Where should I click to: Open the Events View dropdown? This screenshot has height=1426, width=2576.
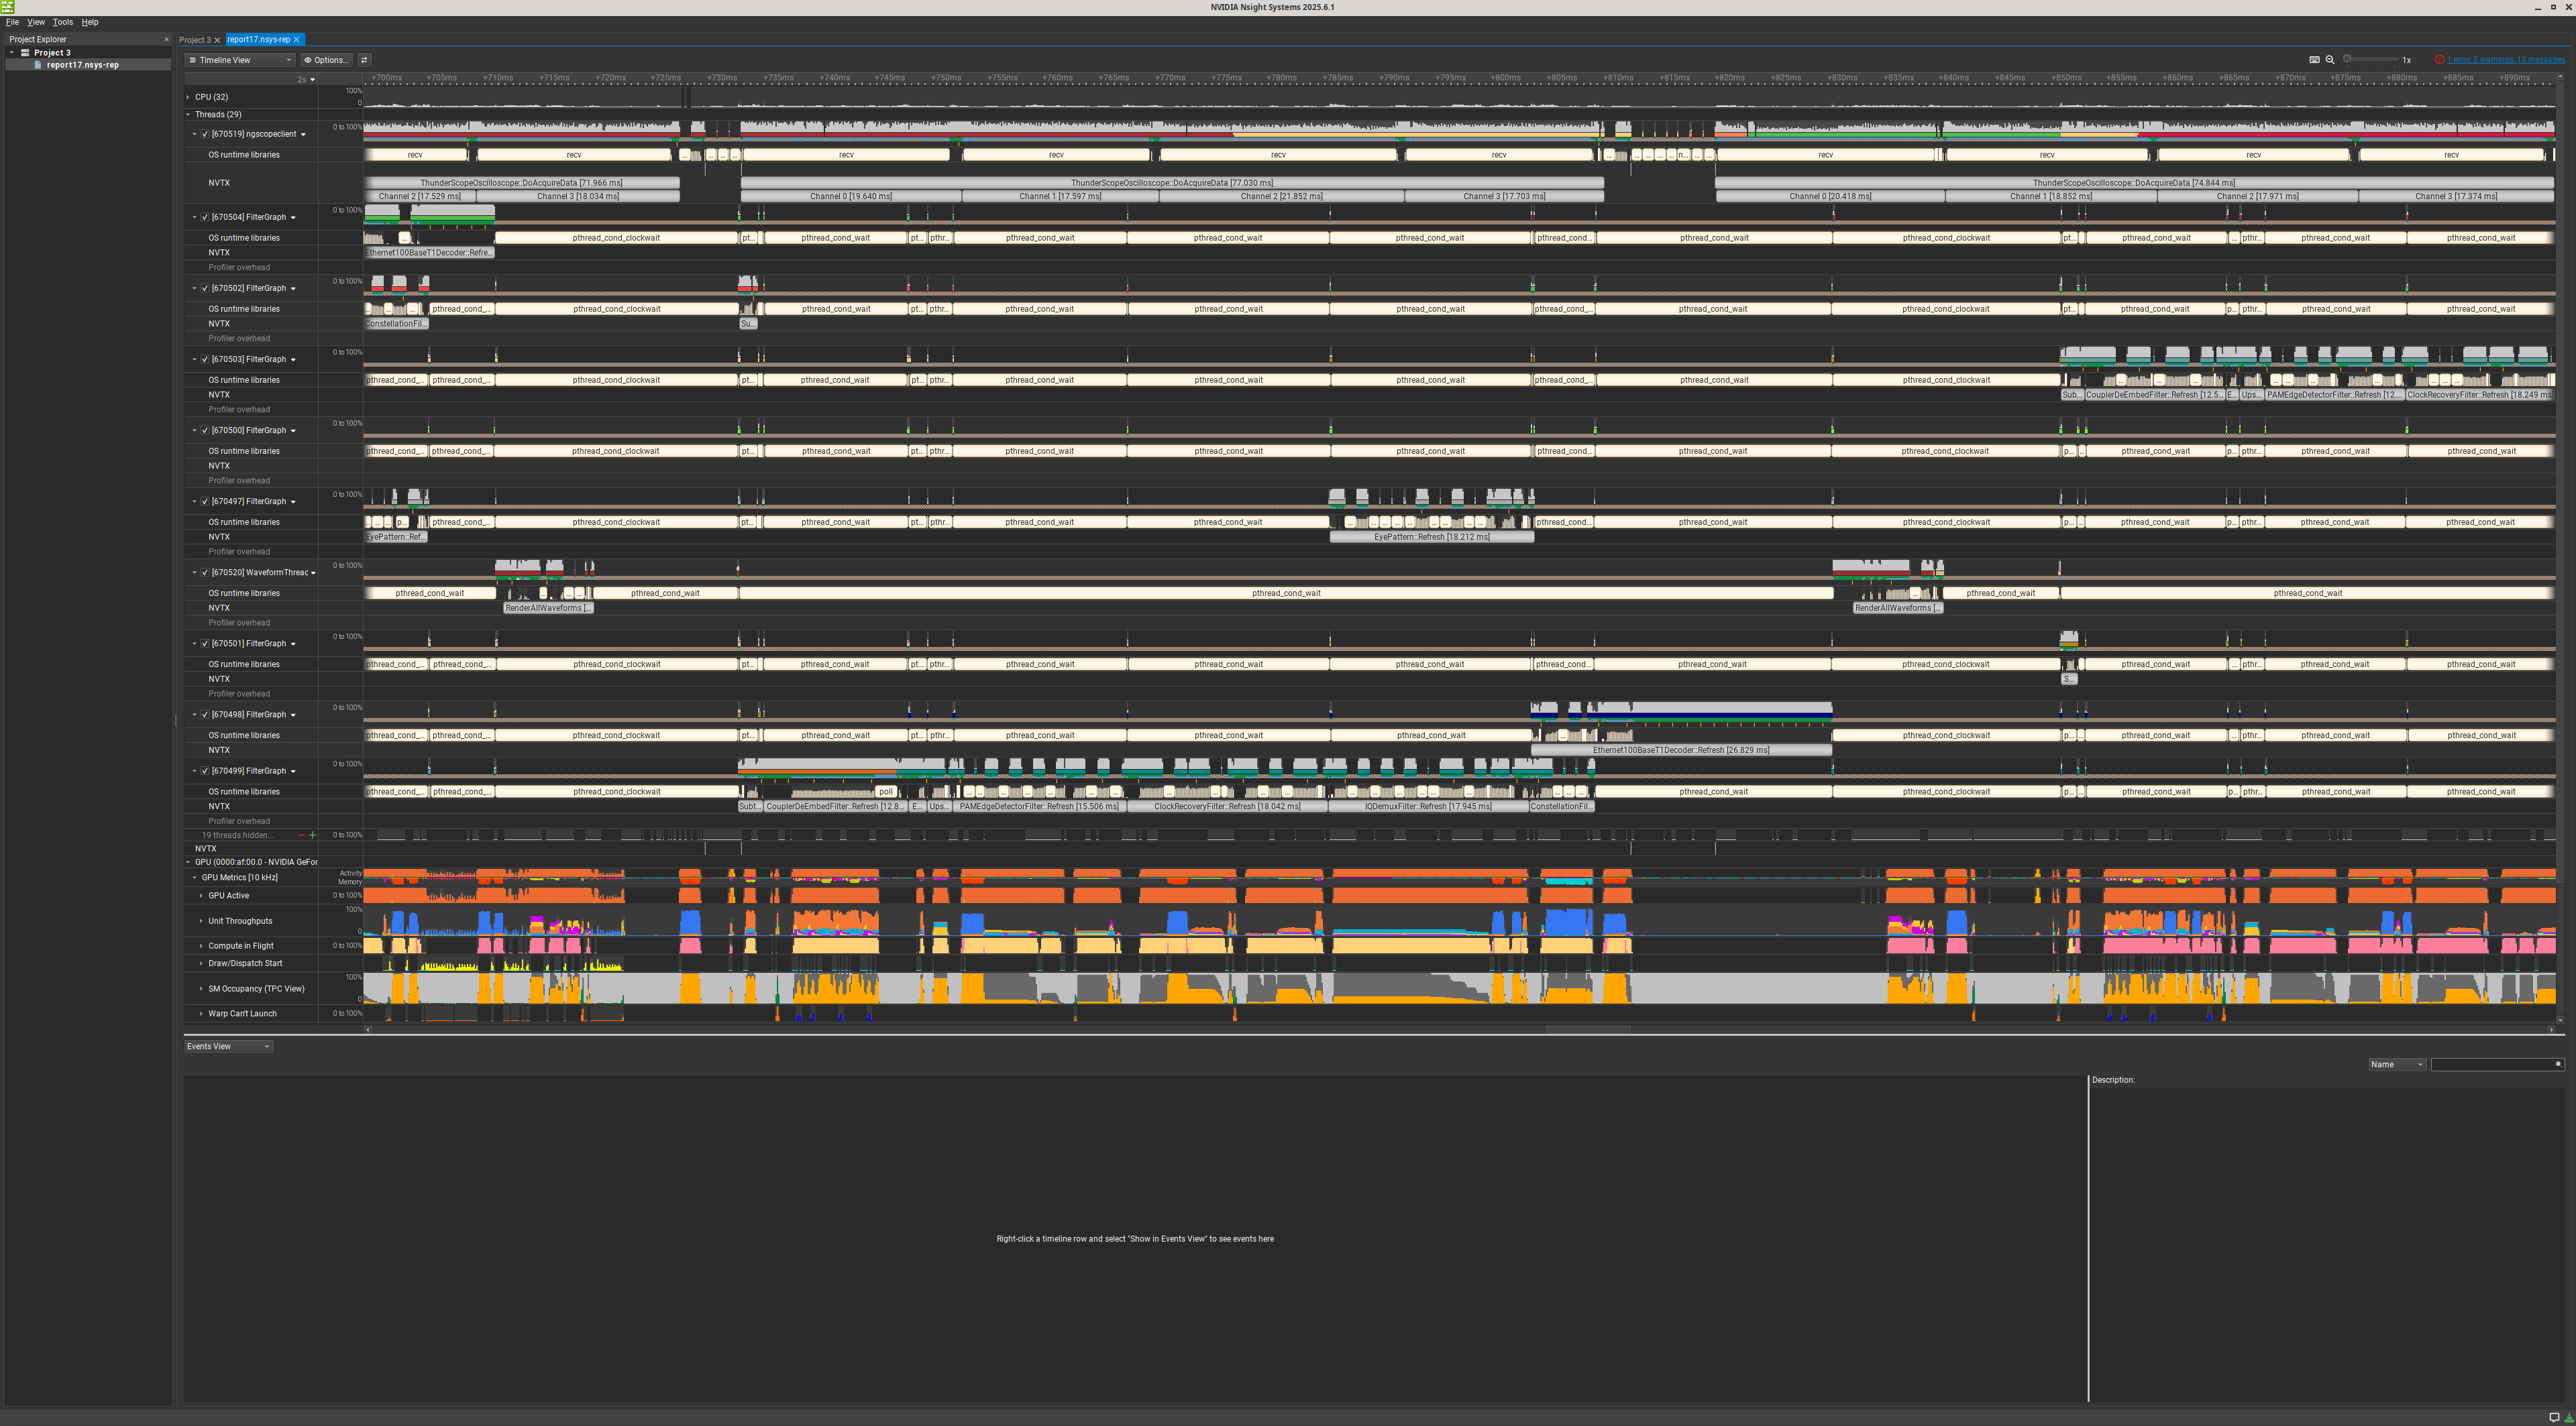228,1047
